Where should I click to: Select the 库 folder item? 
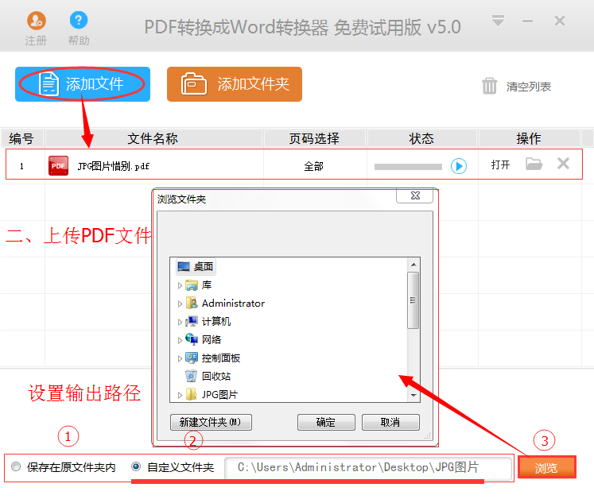pos(207,284)
